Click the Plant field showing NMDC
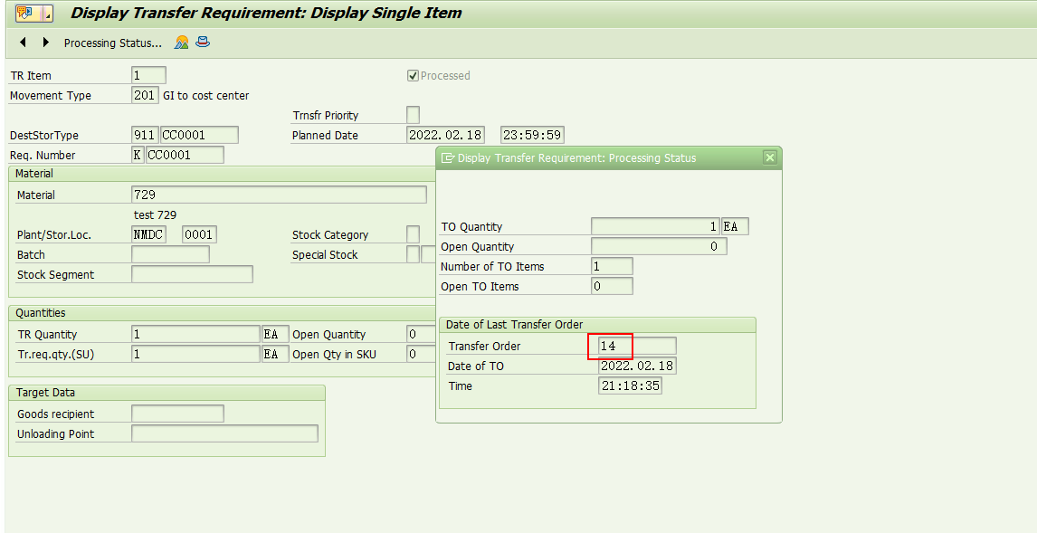The image size is (1037, 533). (148, 234)
